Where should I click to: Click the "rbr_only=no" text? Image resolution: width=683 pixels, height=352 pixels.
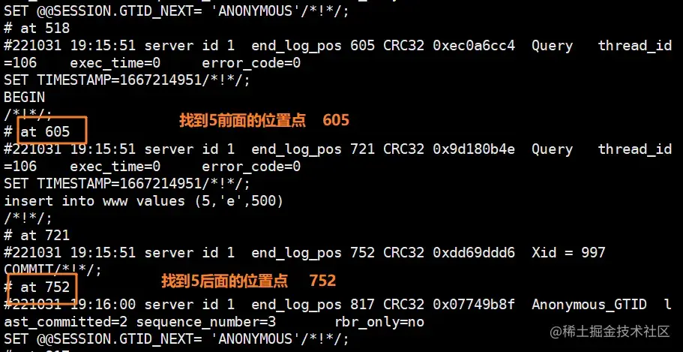[x=379, y=322]
